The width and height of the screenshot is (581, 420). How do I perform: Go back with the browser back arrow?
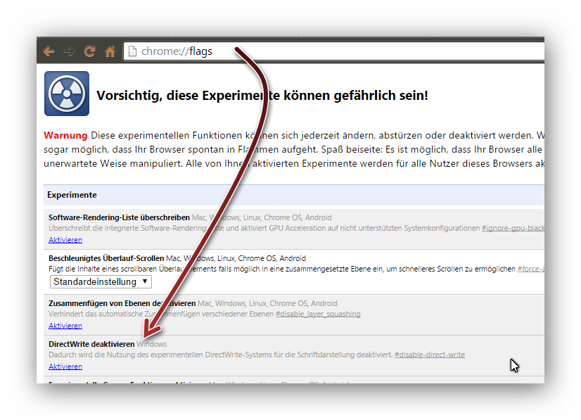[49, 51]
